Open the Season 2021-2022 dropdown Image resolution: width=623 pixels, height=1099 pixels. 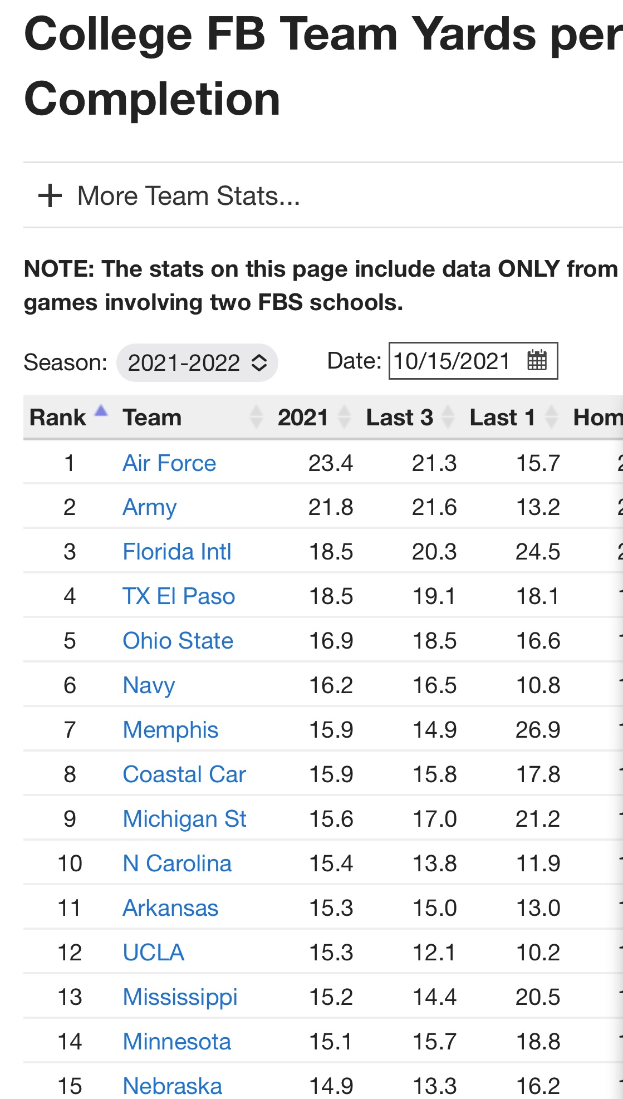197,363
